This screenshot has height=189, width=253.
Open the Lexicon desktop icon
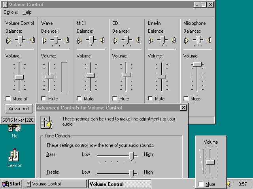(15, 155)
